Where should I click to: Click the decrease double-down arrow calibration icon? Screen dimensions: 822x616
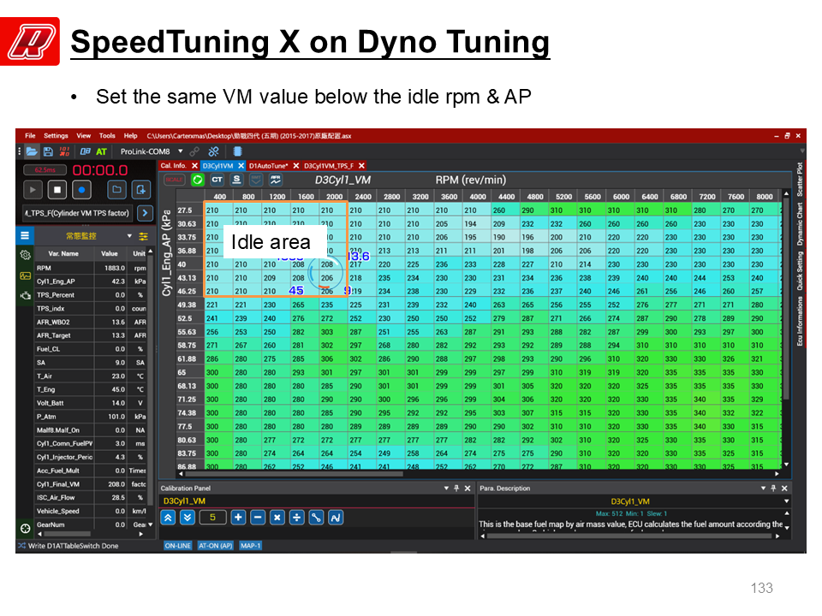point(188,518)
